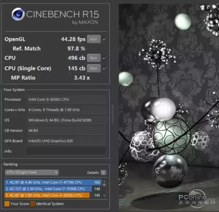This screenshot has height=212, width=219.
Task: Click the ranking list scroll down arrow
Action: coord(104,196)
